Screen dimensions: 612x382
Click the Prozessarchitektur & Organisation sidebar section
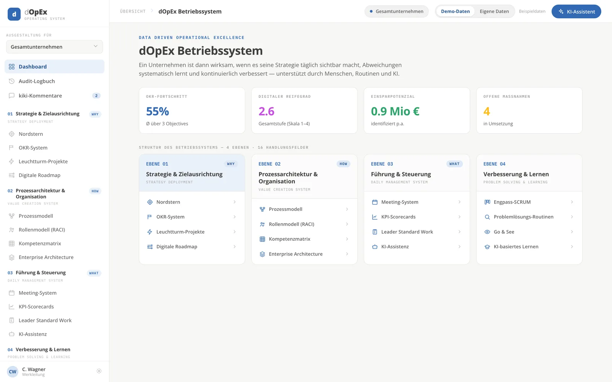(x=54, y=196)
